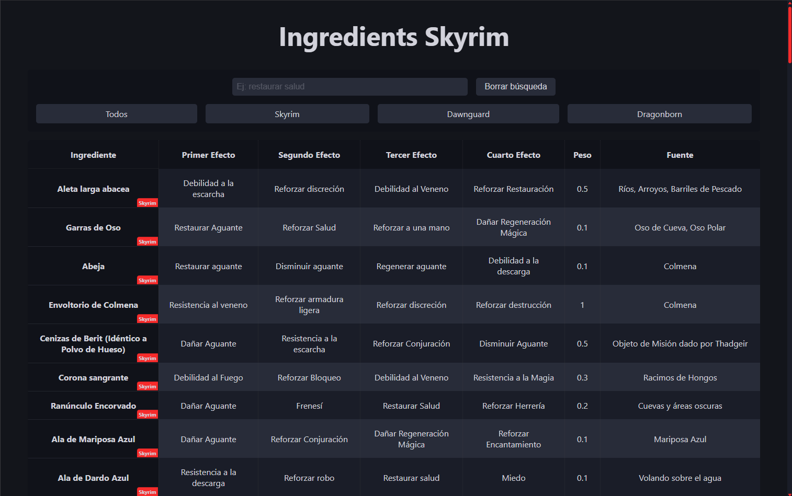Image resolution: width=792 pixels, height=496 pixels.
Task: Click the Ingrediente column header
Action: [x=93, y=155]
